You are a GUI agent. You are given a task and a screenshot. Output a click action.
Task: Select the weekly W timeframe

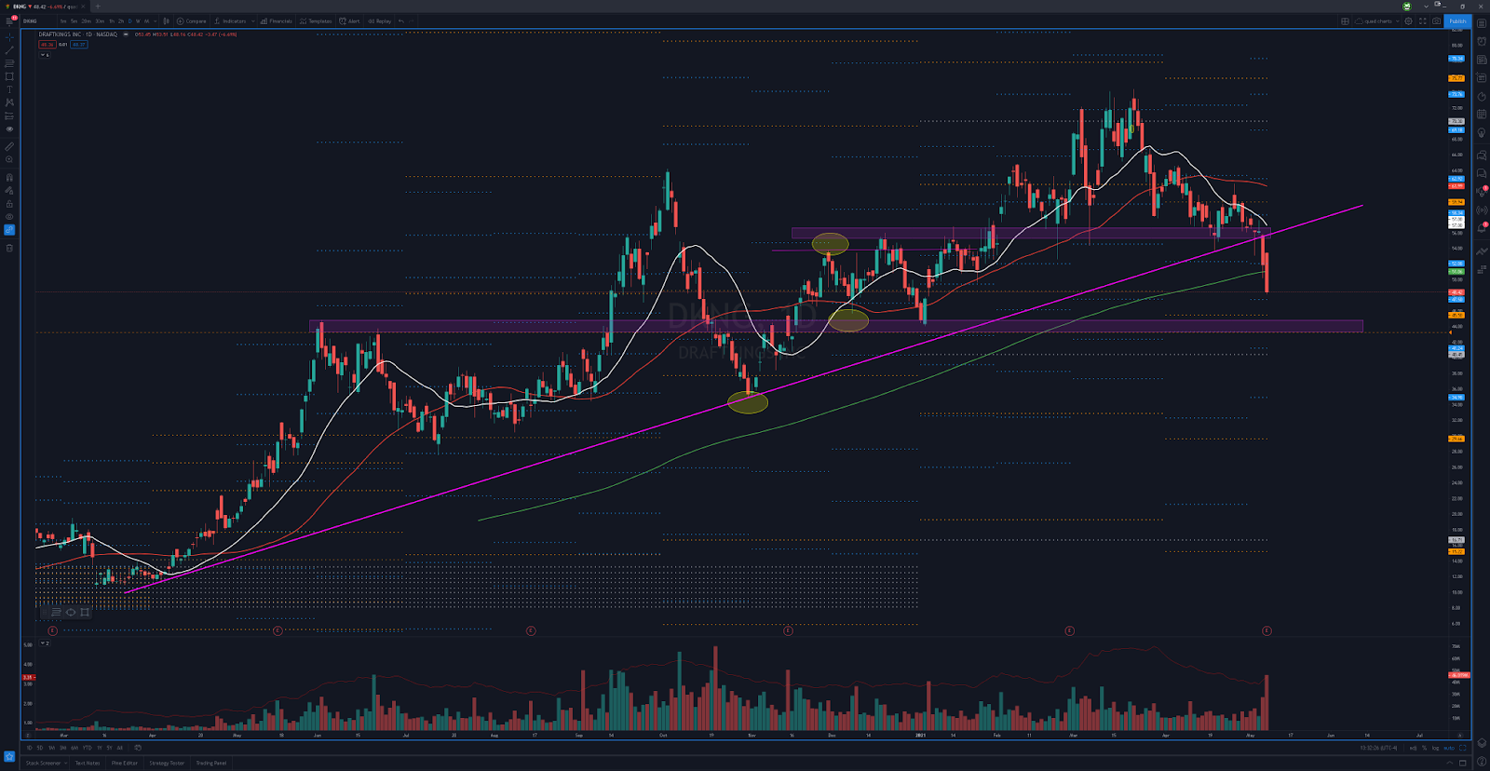138,20
